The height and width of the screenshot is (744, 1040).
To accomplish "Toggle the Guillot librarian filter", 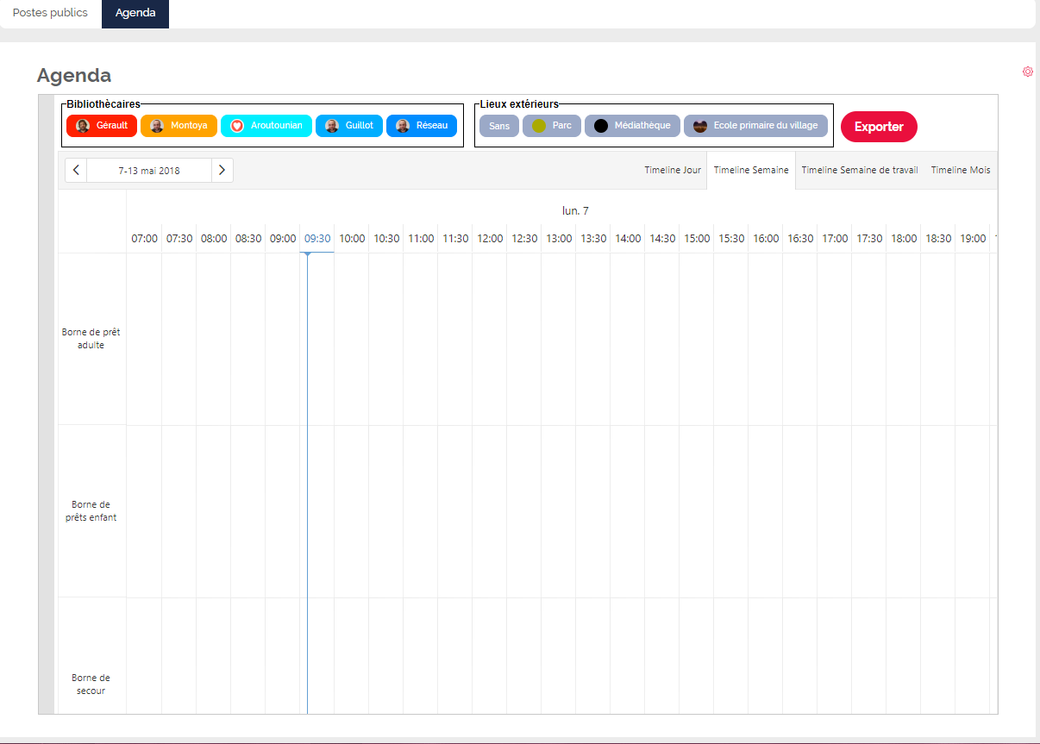I will pos(349,126).
